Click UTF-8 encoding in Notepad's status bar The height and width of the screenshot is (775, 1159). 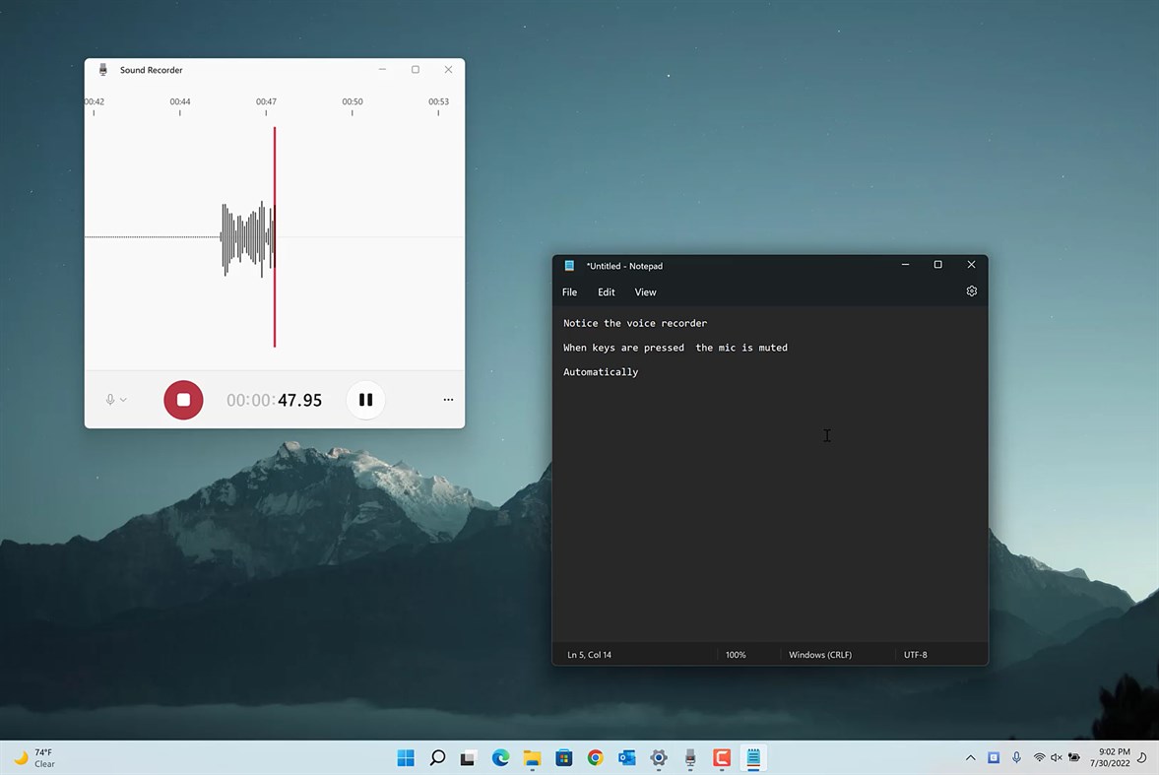[915, 654]
